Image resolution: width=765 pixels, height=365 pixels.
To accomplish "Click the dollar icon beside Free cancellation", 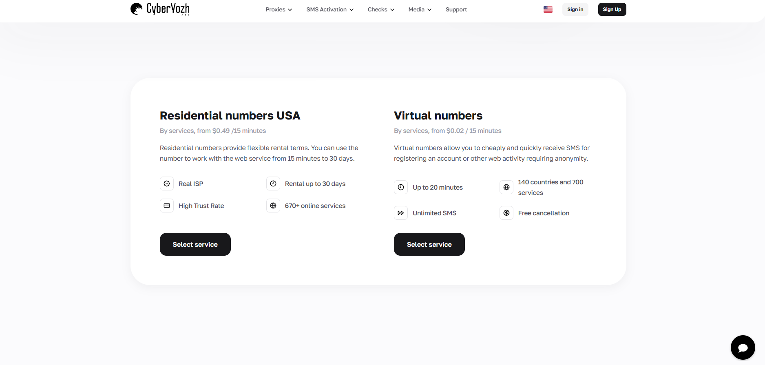I will 506,213.
